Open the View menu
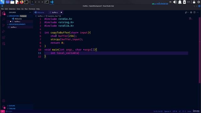 (x=19, y=9)
